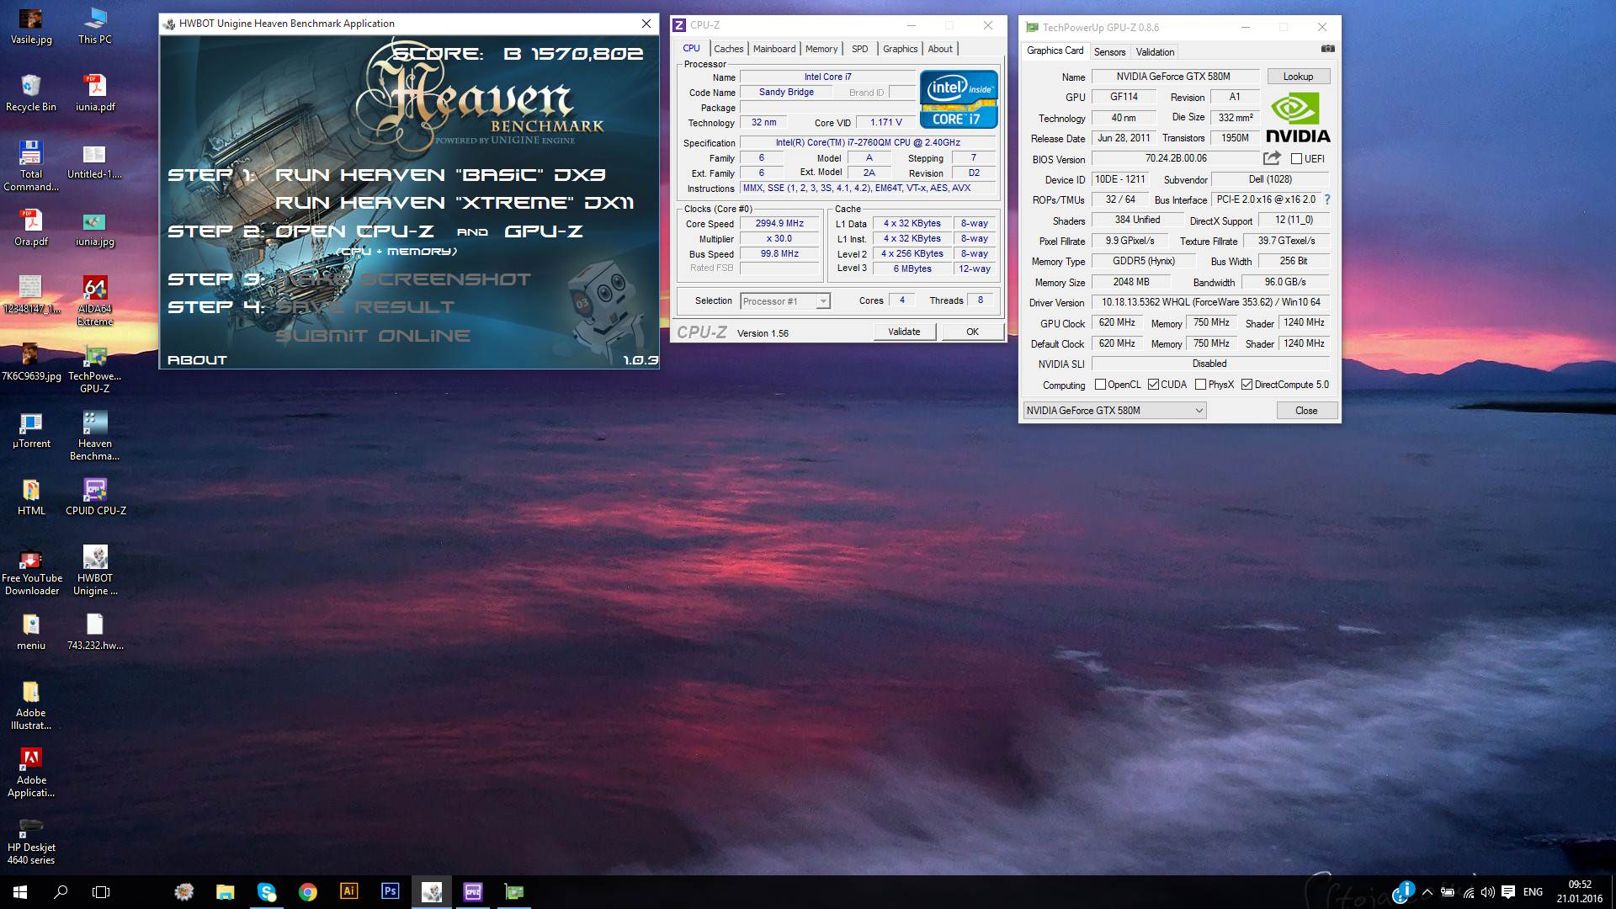
Task: Open the volume control in system tray
Action: click(1488, 892)
